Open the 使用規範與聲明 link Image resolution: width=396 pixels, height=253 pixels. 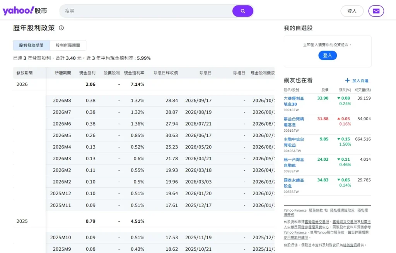(296, 238)
